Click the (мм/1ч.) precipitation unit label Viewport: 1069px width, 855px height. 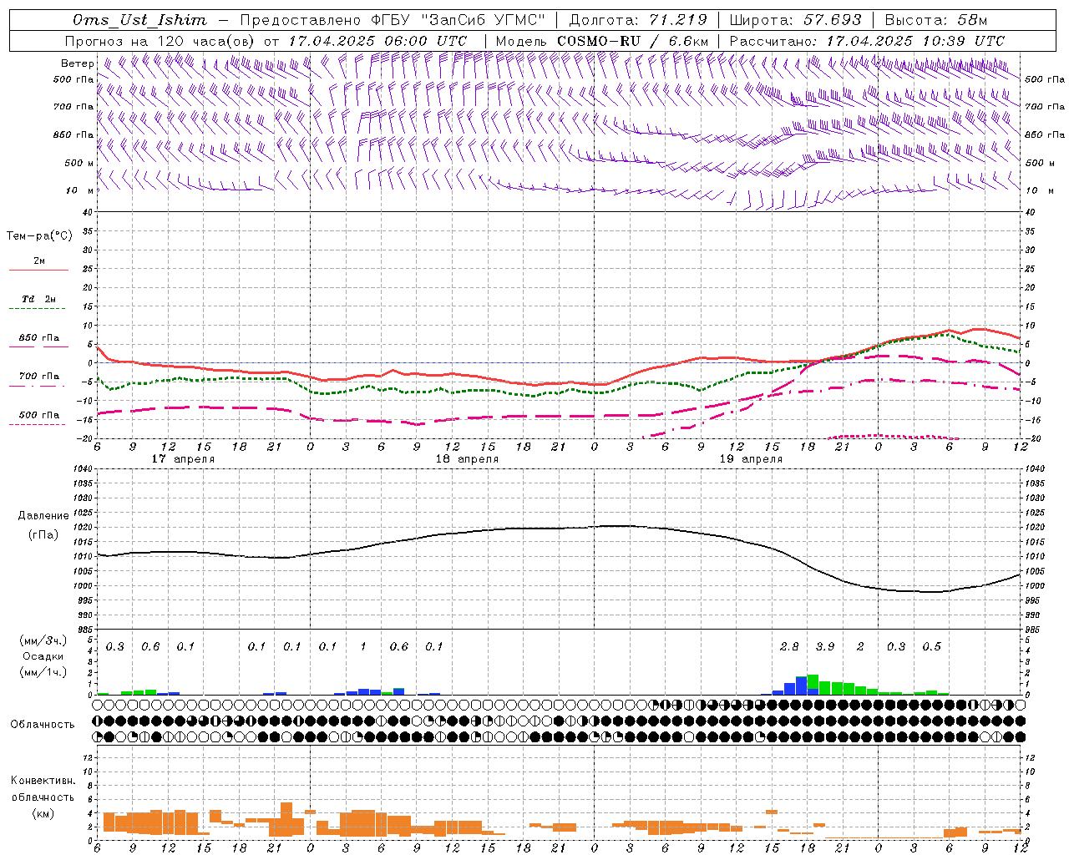(x=43, y=672)
